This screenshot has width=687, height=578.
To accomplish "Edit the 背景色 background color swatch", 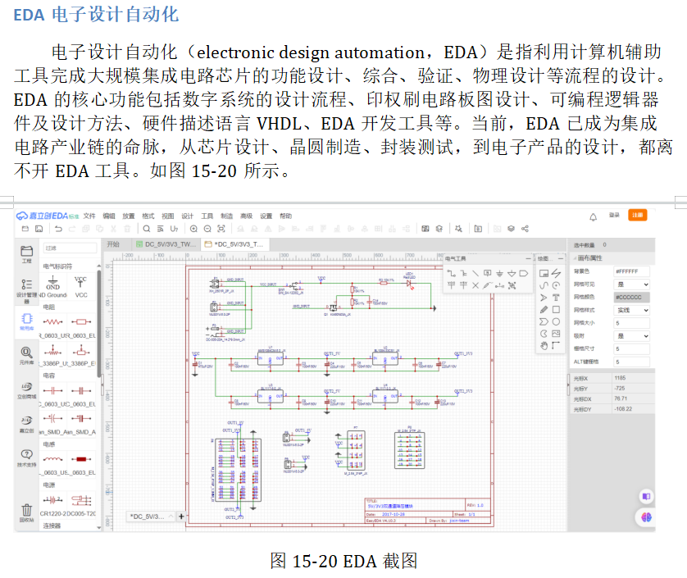I will 632,271.
